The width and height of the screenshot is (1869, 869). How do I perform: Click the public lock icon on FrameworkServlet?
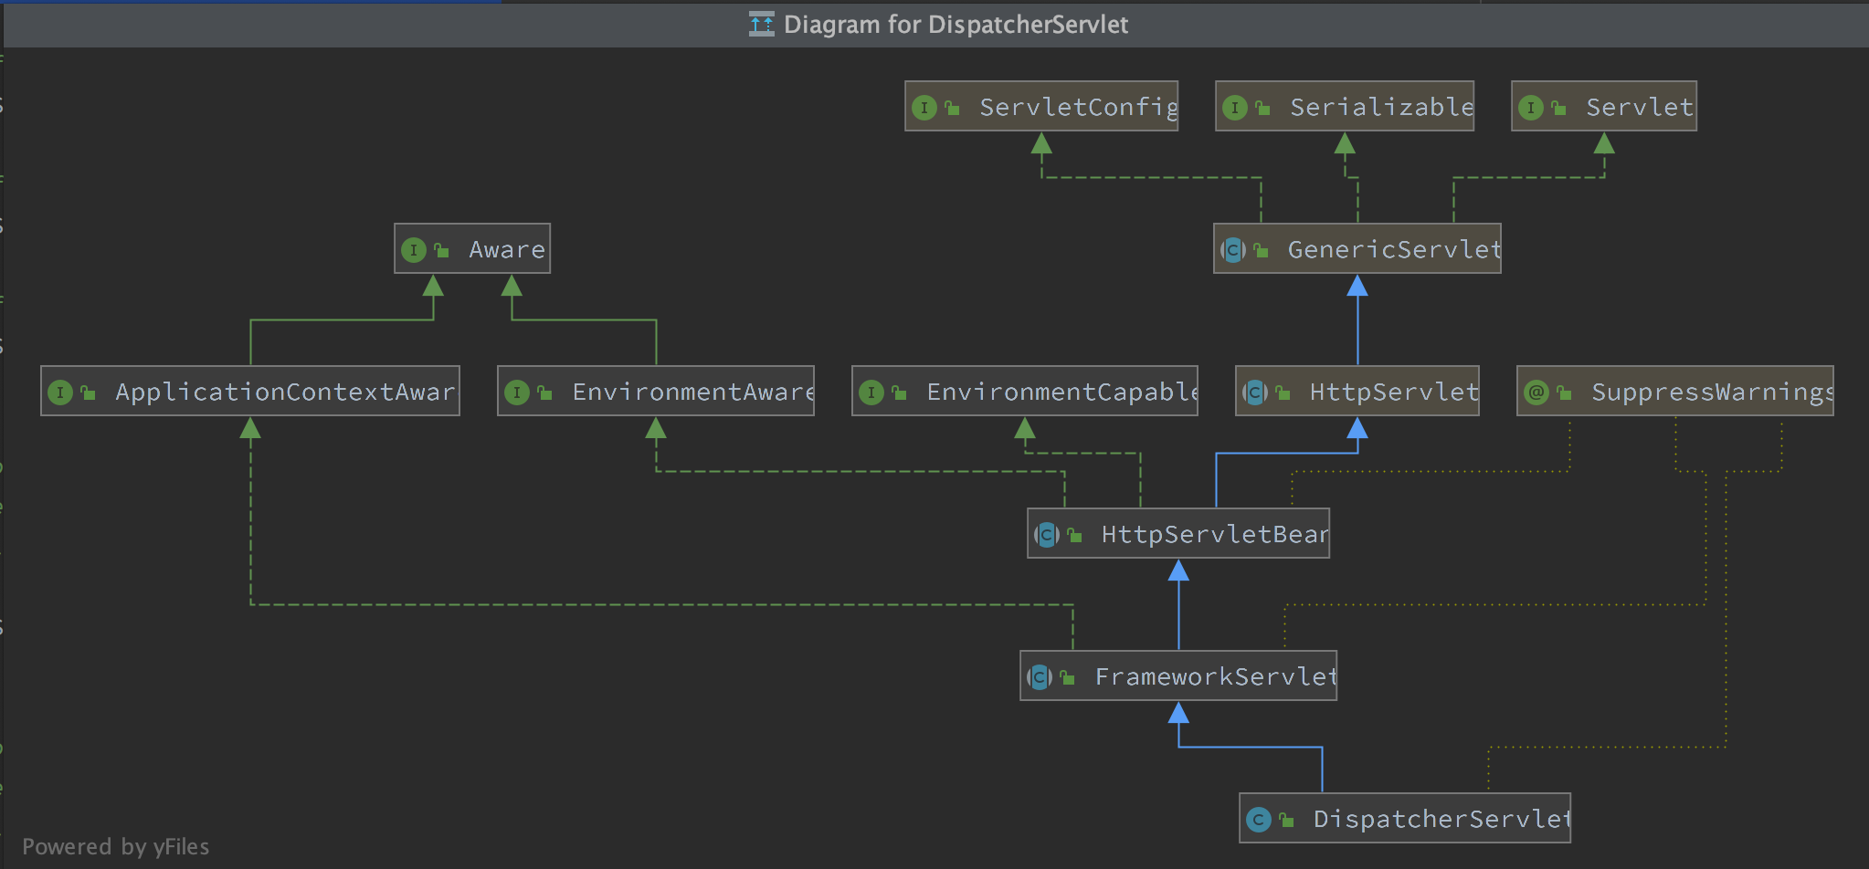[1067, 678]
